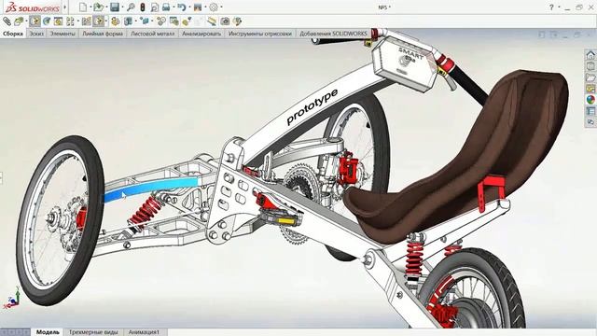This screenshot has height=336, width=597.
Task: Click the Insert Components icon
Action: [x=19, y=21]
